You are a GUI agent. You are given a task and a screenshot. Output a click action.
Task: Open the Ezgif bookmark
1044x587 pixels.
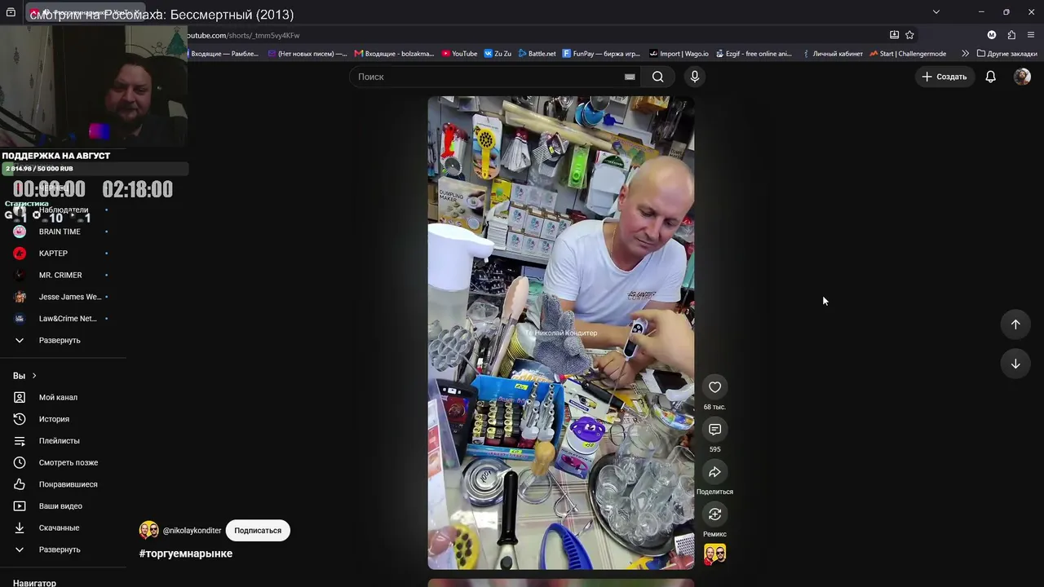pyautogui.click(x=754, y=54)
